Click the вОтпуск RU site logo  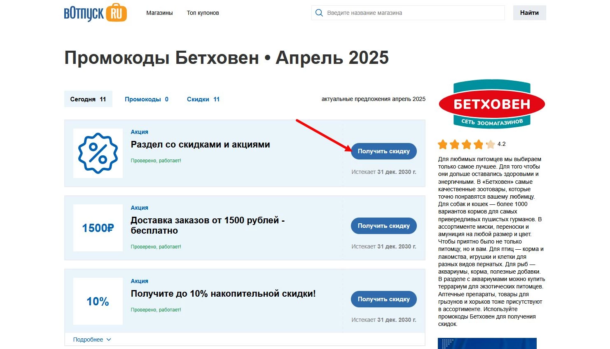[x=95, y=12]
